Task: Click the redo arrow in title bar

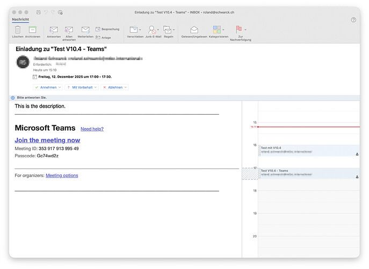Action: 53,12
